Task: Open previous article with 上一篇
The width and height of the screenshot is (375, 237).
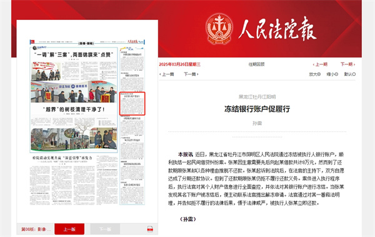Action: click(x=167, y=74)
